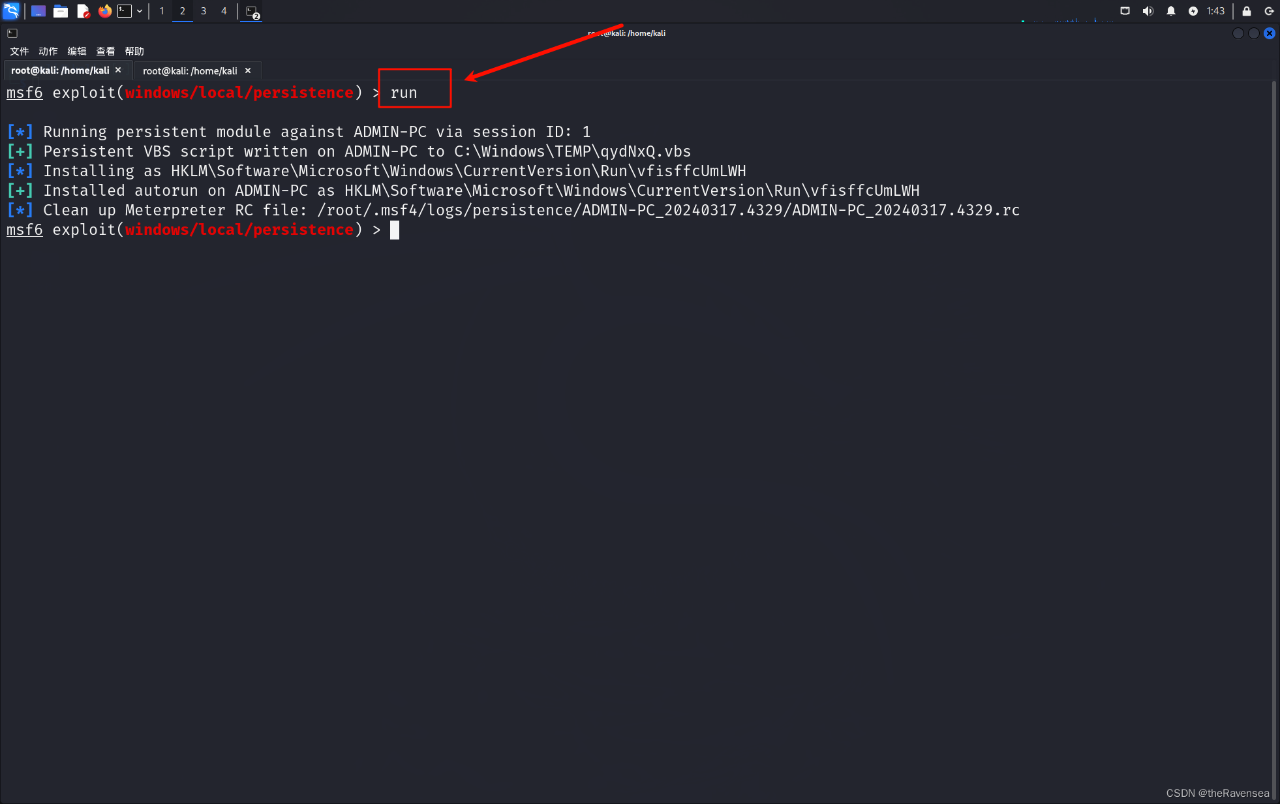Open the file manager from the panel

(61, 11)
